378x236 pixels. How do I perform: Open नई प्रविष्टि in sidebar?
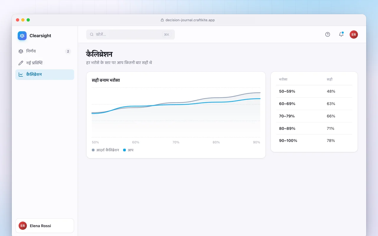coord(45,63)
